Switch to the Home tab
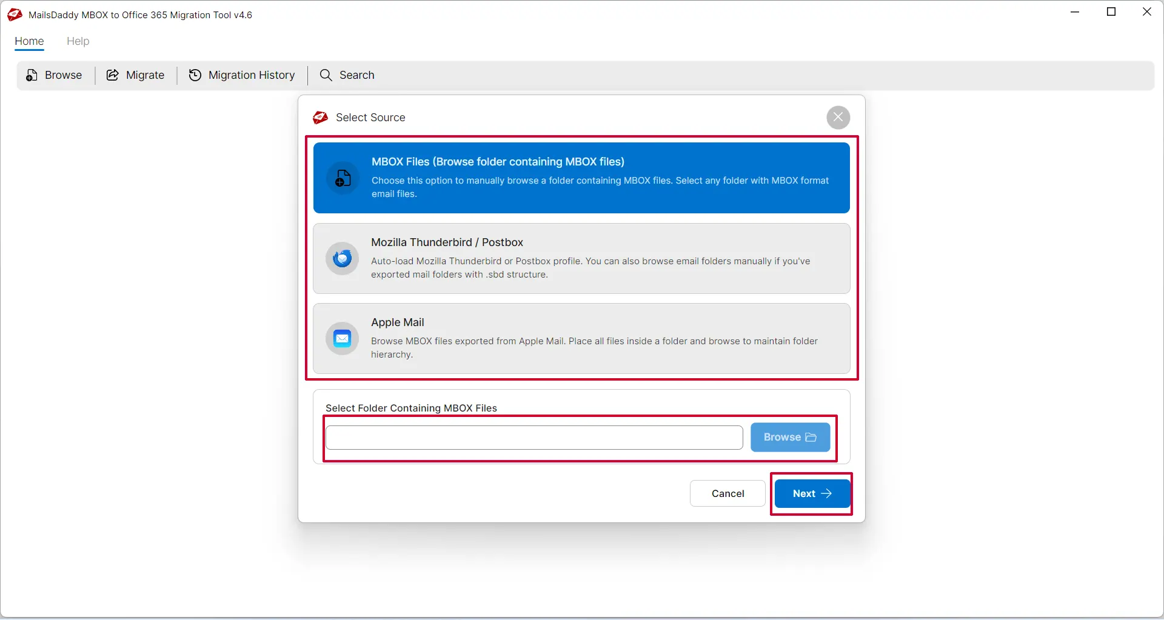The height and width of the screenshot is (620, 1164). [x=29, y=41]
